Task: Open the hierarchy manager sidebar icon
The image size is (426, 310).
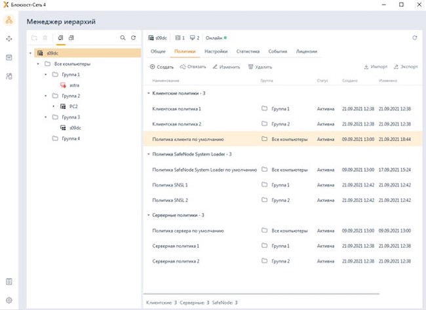Action: point(9,21)
